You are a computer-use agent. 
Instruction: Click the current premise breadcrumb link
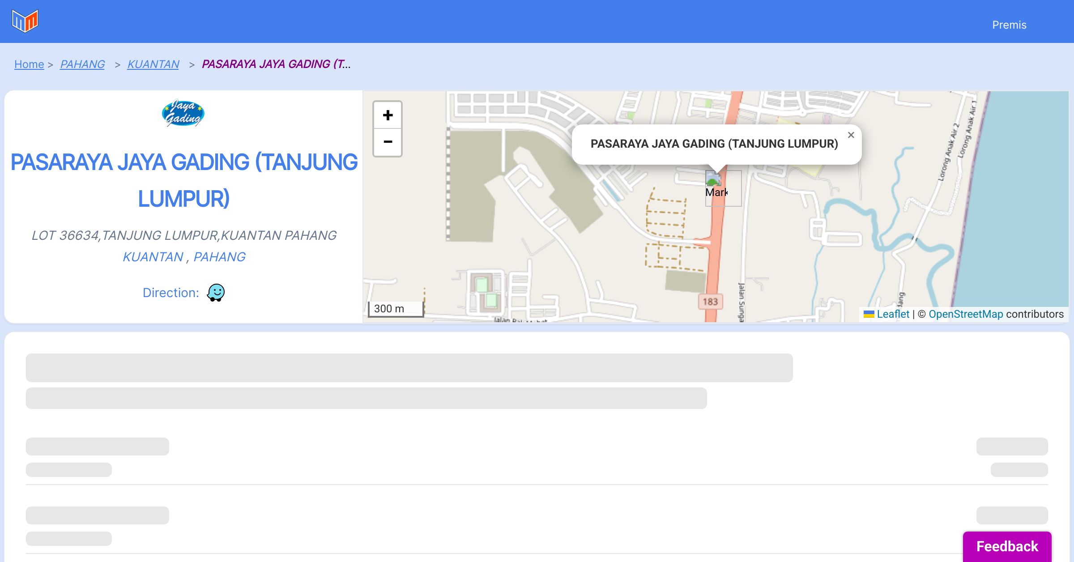point(276,64)
